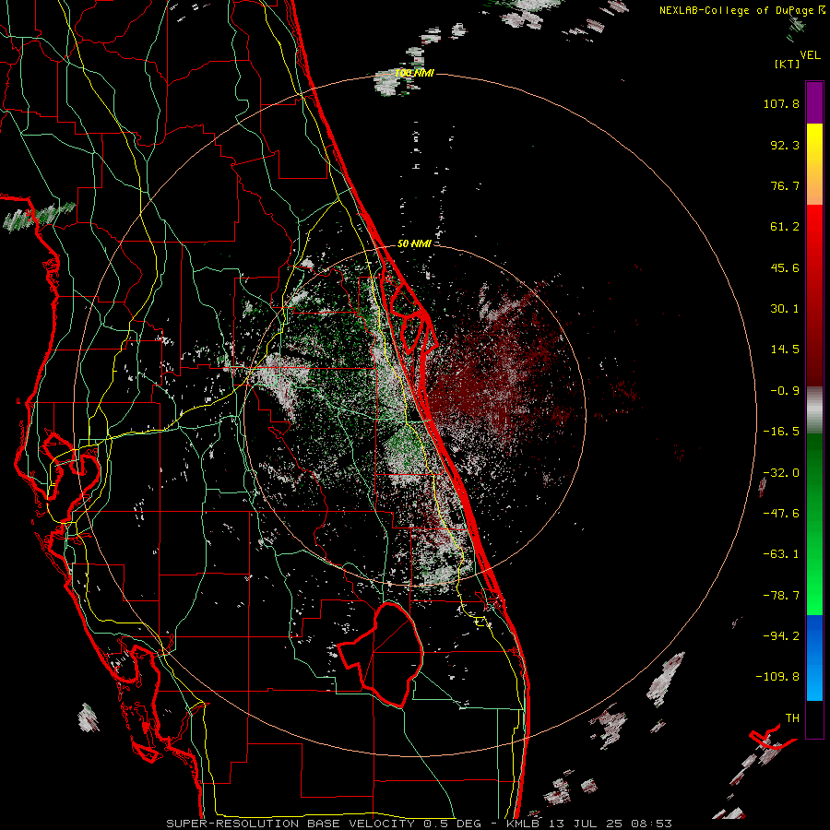Click the -94.2 velocity scale value
This screenshot has height=830, width=830.
point(781,636)
